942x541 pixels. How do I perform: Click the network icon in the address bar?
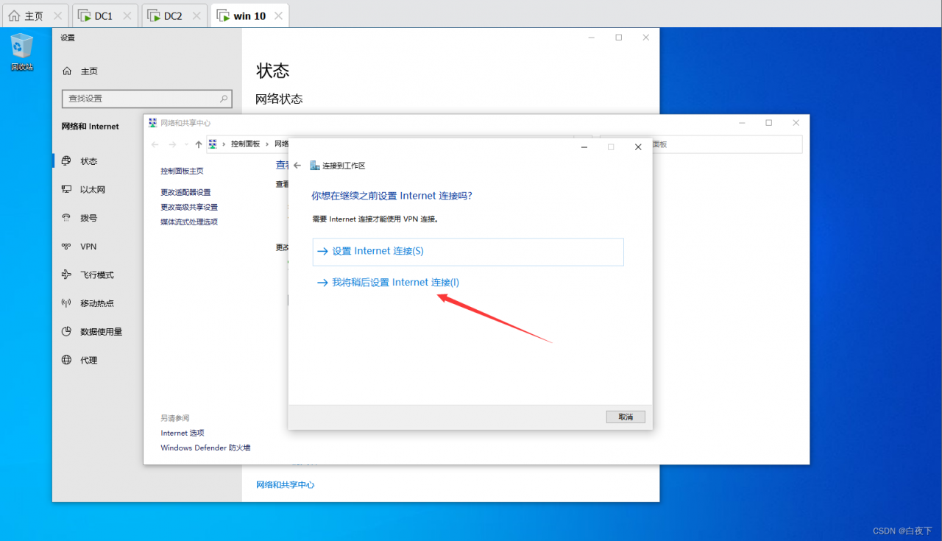pyautogui.click(x=213, y=144)
